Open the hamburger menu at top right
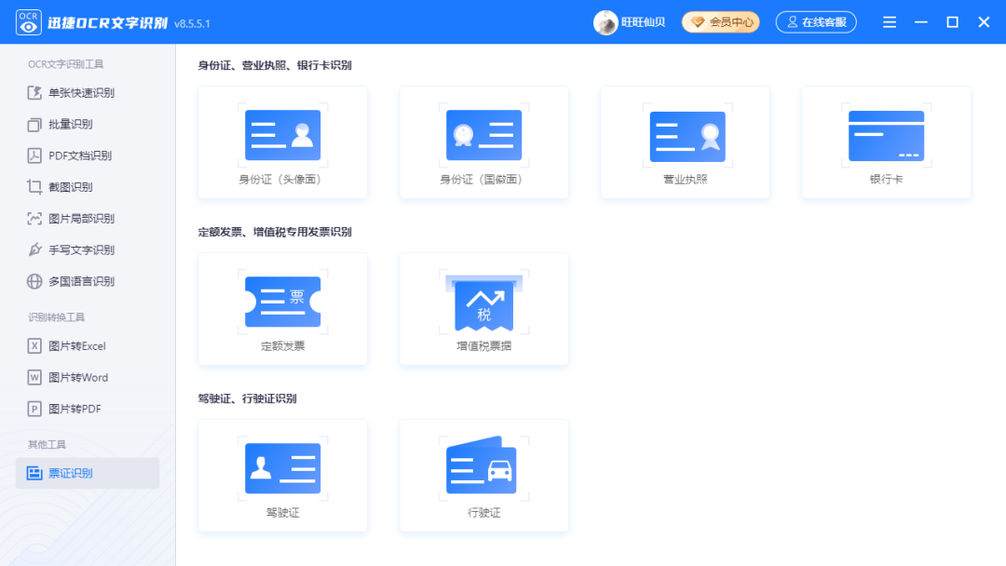Screen dimensions: 1006x566 tap(889, 21)
